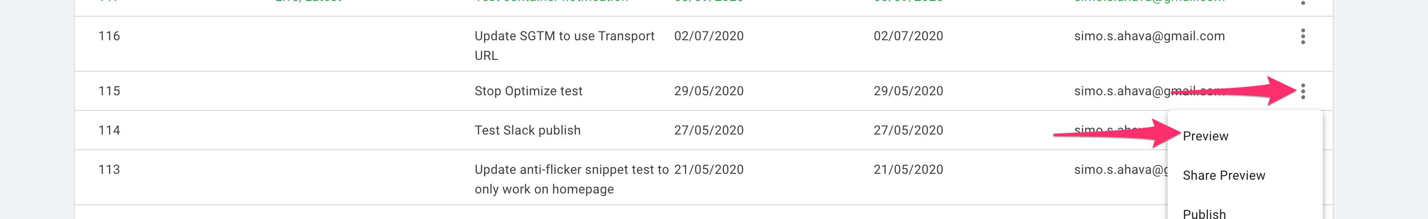Viewport: 1428px width, 219px height.
Task: Open version ID 114
Action: (109, 130)
